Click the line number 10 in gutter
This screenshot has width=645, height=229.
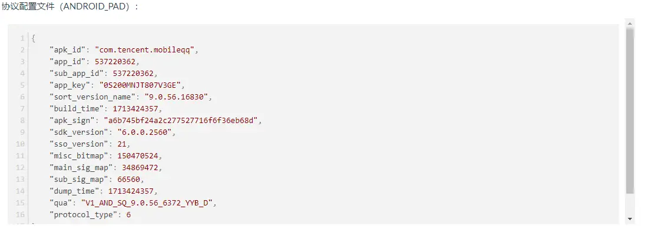pos(21,144)
